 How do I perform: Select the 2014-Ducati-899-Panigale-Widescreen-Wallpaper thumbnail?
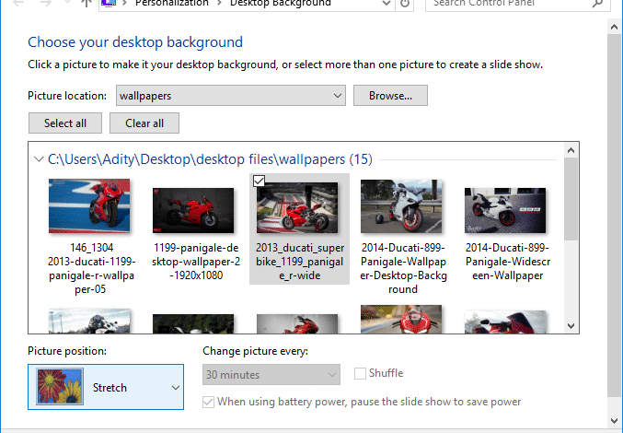pos(505,210)
